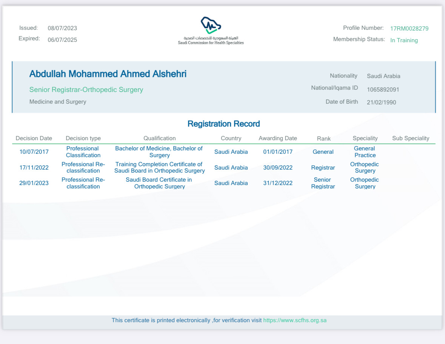Image resolution: width=445 pixels, height=344 pixels.
Task: Select the Bachelor of Medicine qualification entry
Action: (x=159, y=152)
